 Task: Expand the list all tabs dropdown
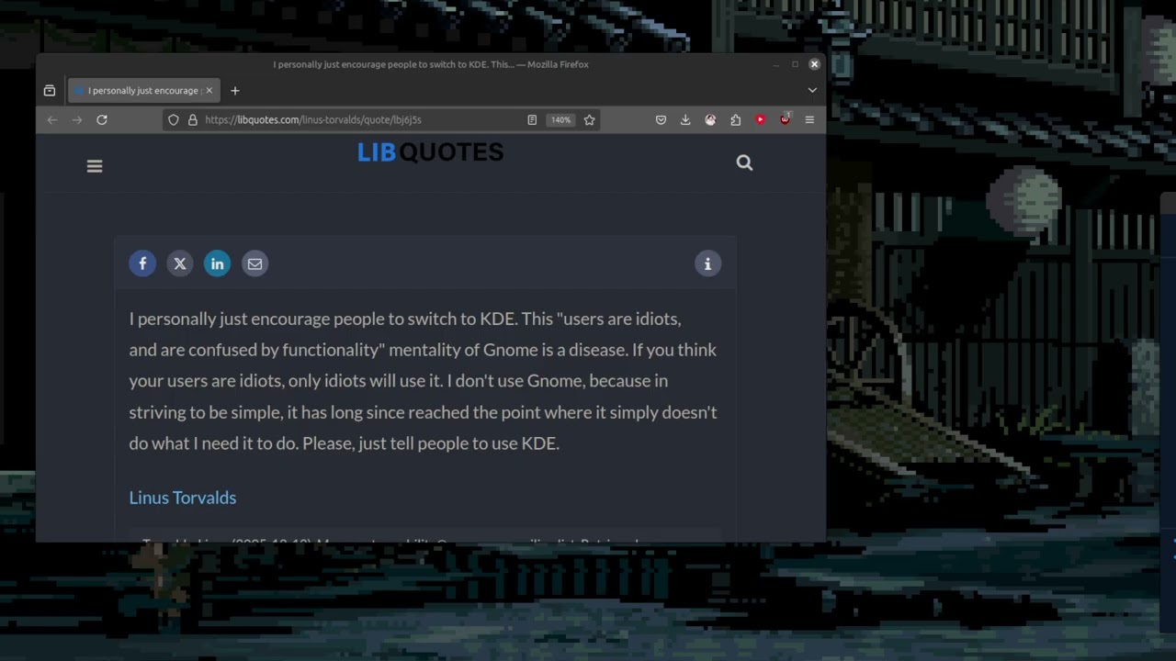[812, 90]
